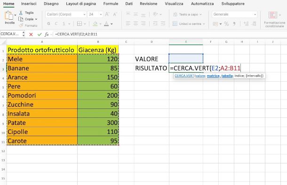Select the cell with value 300
This screenshot has height=185, width=287.
[x=98, y=123]
